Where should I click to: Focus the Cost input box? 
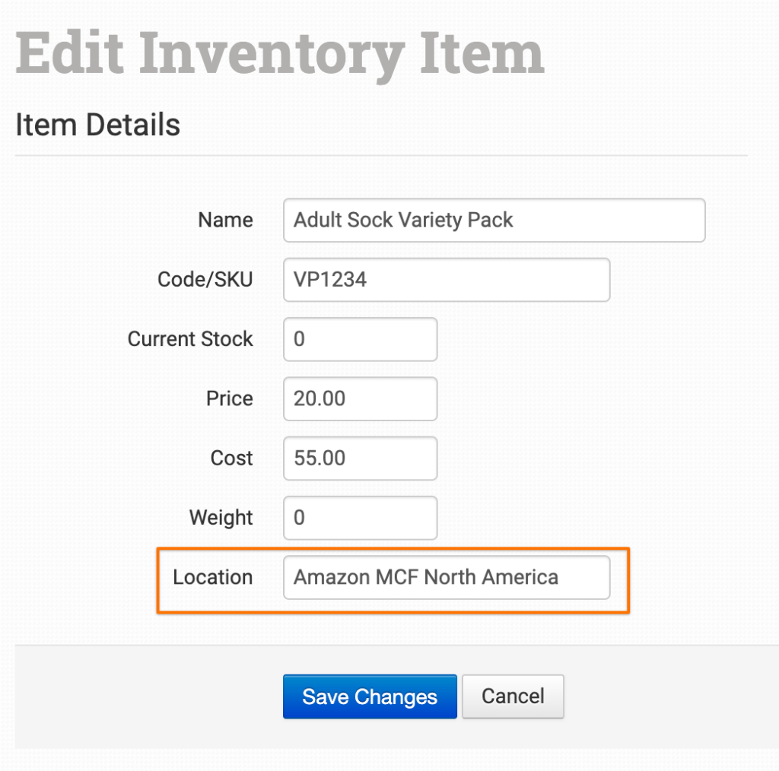pyautogui.click(x=360, y=458)
